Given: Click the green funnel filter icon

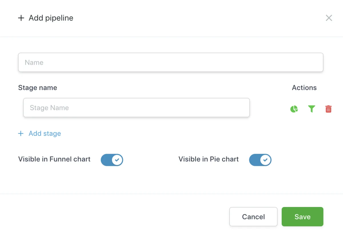Looking at the screenshot, I should tap(312, 109).
